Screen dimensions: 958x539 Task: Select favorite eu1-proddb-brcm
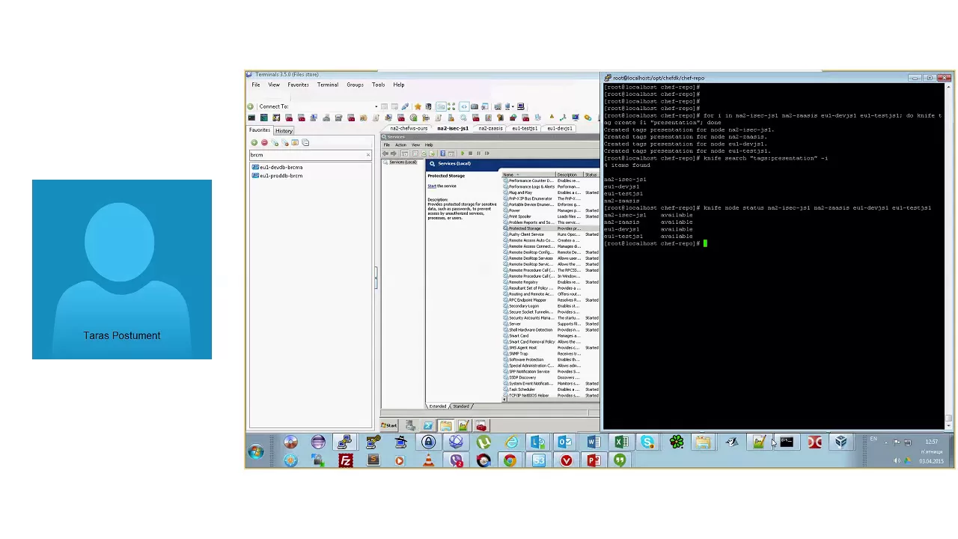pos(277,175)
